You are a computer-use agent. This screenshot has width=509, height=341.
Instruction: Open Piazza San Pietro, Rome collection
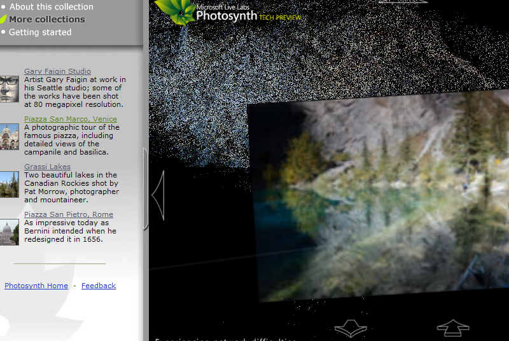pyautogui.click(x=69, y=214)
